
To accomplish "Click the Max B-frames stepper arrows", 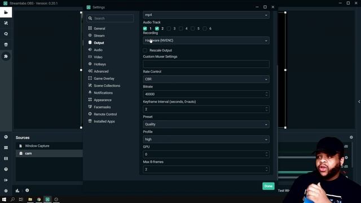I will click(x=266, y=169).
